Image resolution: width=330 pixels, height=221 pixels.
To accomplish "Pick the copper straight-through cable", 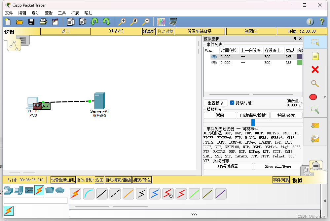I will pos(102,194).
